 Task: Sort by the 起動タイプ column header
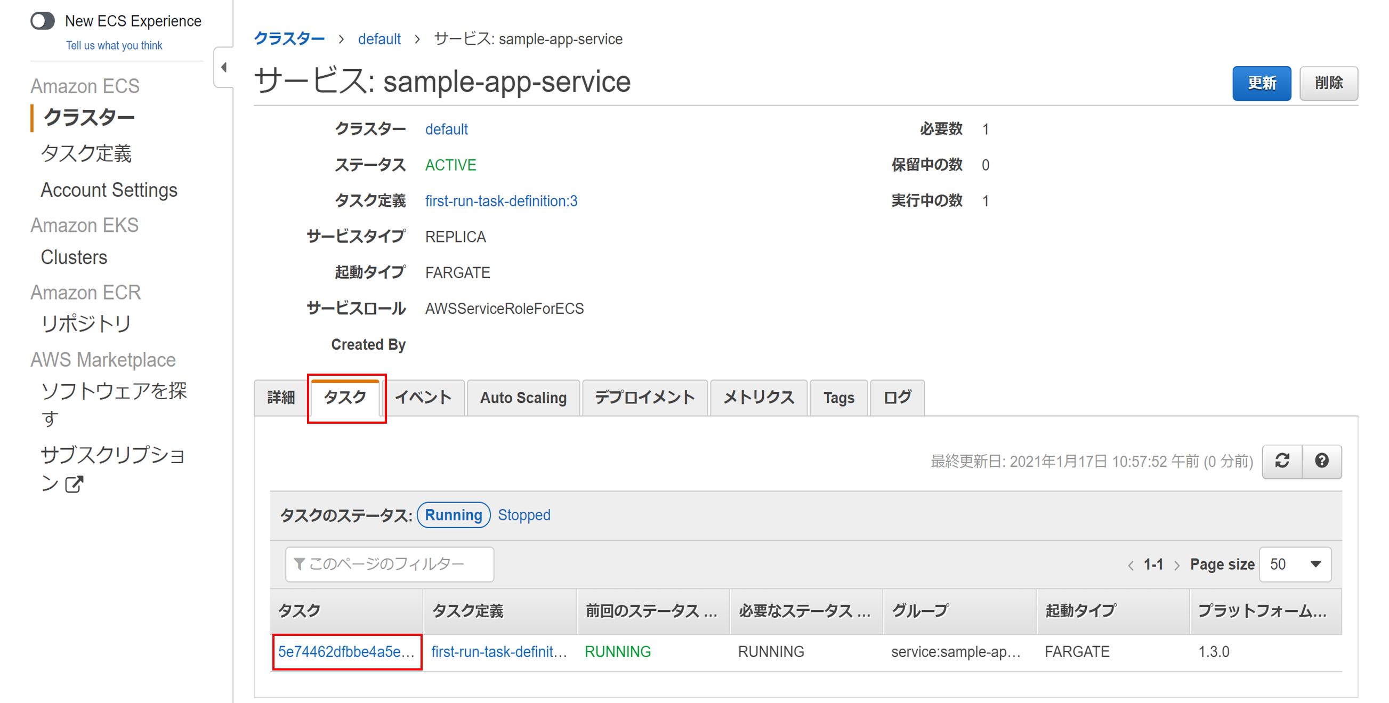[1112, 611]
